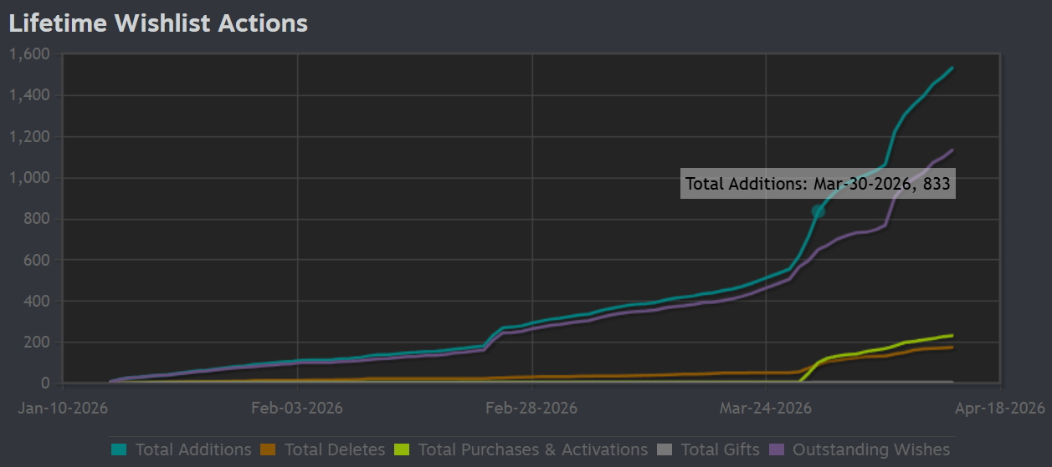Click the highlighted Mar-30-2026 data point marker
Image resolution: width=1052 pixels, height=467 pixels.
pyautogui.click(x=819, y=211)
